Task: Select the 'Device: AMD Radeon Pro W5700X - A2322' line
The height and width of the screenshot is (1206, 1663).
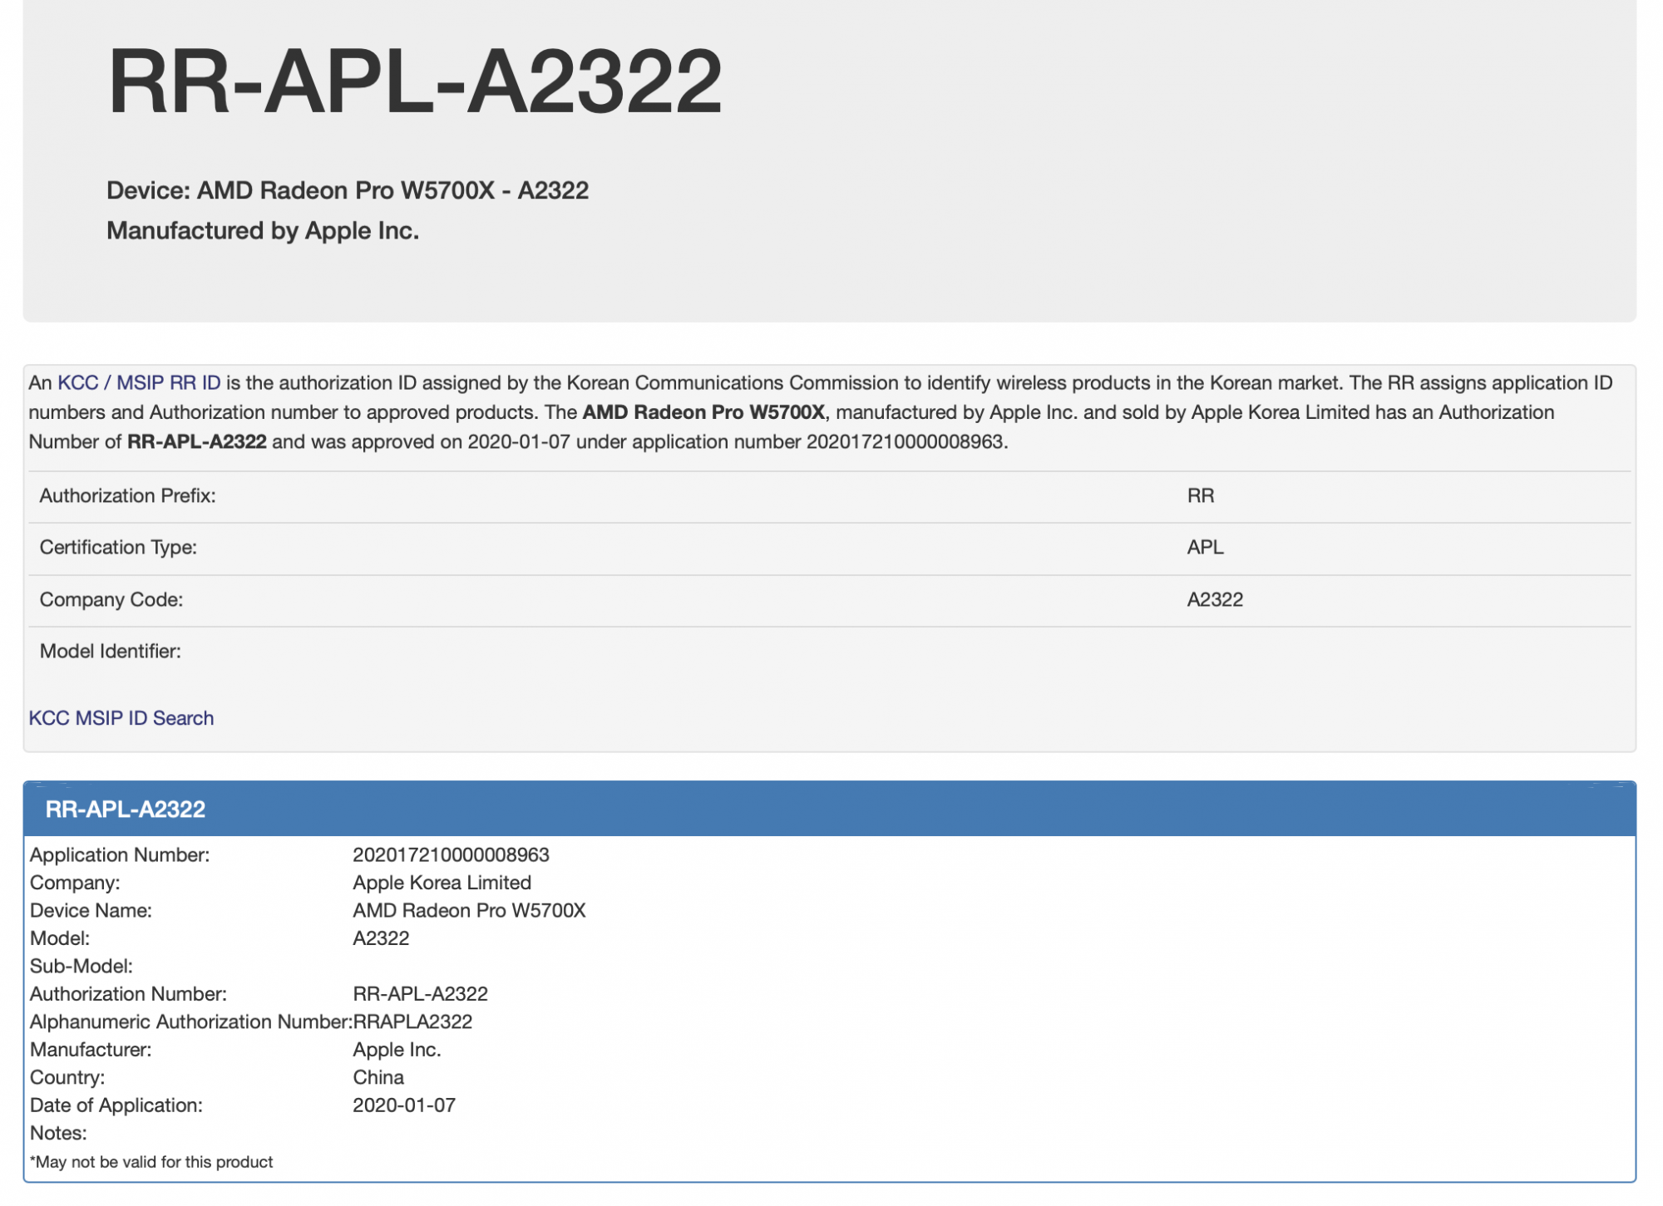Action: pos(348,190)
